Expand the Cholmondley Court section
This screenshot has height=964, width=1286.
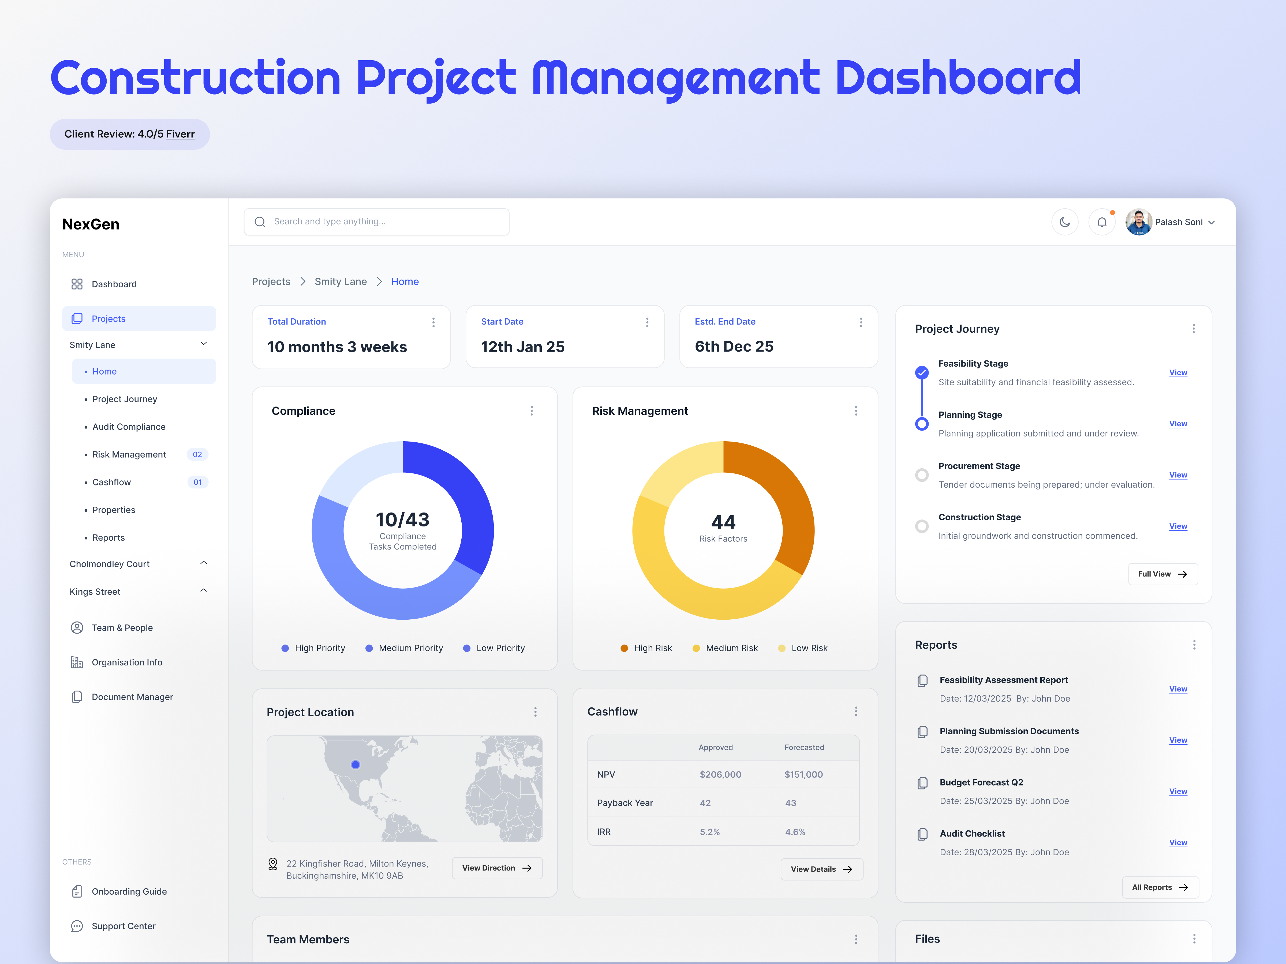[x=203, y=563]
